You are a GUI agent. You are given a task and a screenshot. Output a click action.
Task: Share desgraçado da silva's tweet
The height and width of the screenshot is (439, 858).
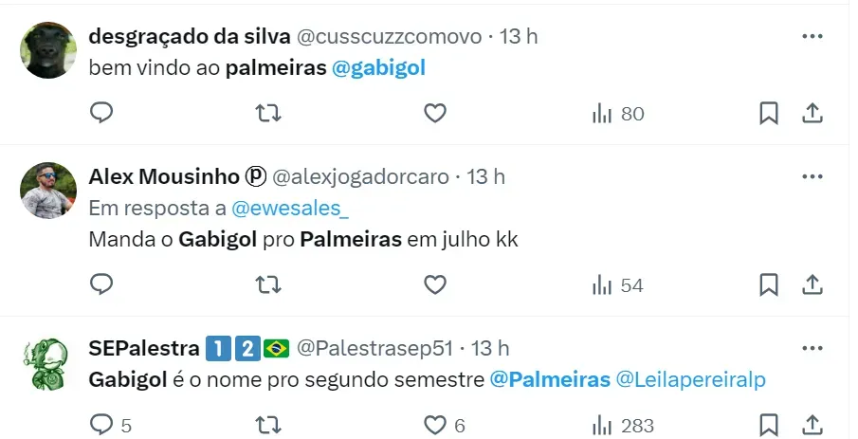[812, 114]
